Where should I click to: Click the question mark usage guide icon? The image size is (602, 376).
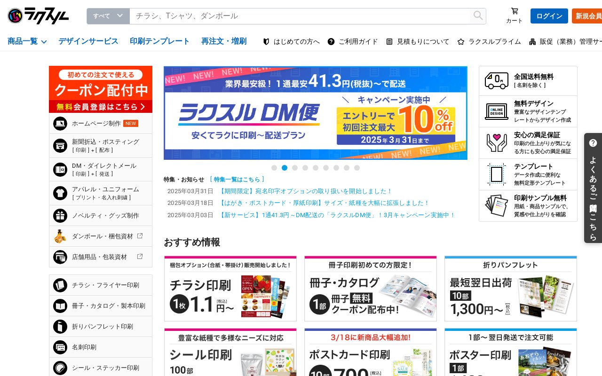coord(331,41)
